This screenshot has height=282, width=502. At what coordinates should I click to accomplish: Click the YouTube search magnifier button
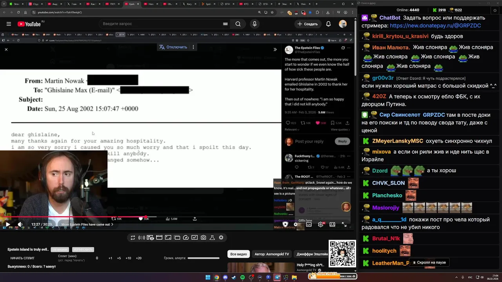(238, 24)
